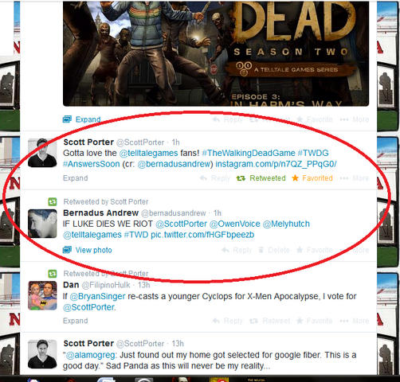Open Scott Porter avatar on 13h tweet

pyautogui.click(x=42, y=354)
